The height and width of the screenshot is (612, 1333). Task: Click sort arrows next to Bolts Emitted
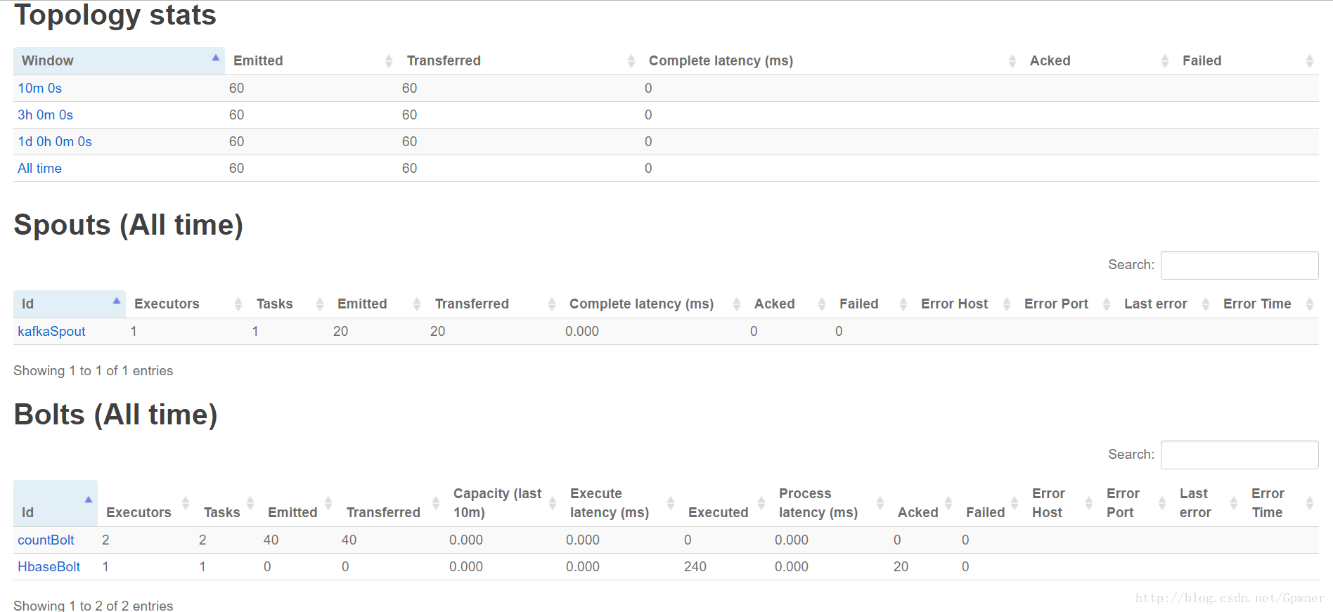(x=328, y=503)
